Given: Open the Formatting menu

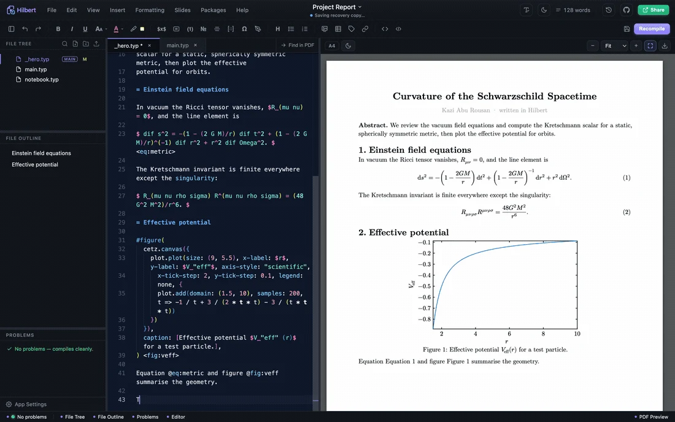Looking at the screenshot, I should coord(150,10).
